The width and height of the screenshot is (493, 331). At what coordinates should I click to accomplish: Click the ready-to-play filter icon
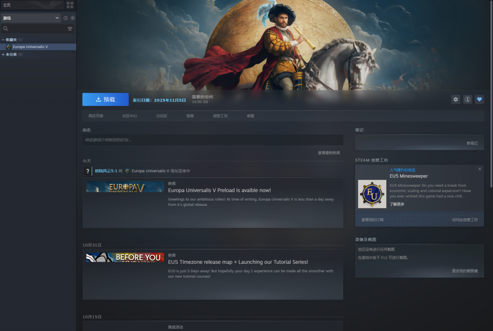pos(73,18)
